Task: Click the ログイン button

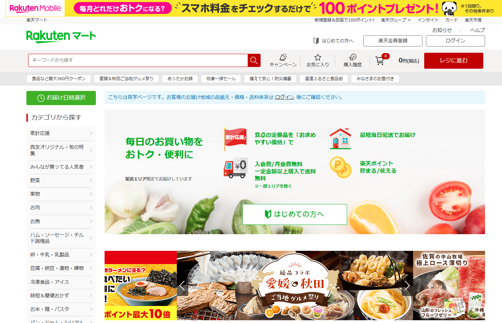Action: (x=455, y=41)
